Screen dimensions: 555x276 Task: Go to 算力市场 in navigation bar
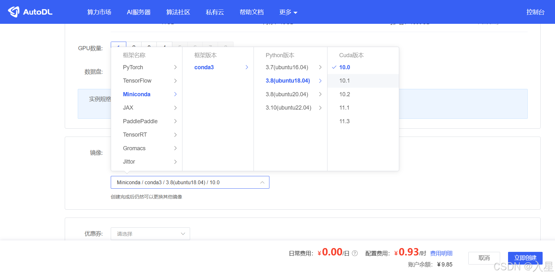pos(99,12)
